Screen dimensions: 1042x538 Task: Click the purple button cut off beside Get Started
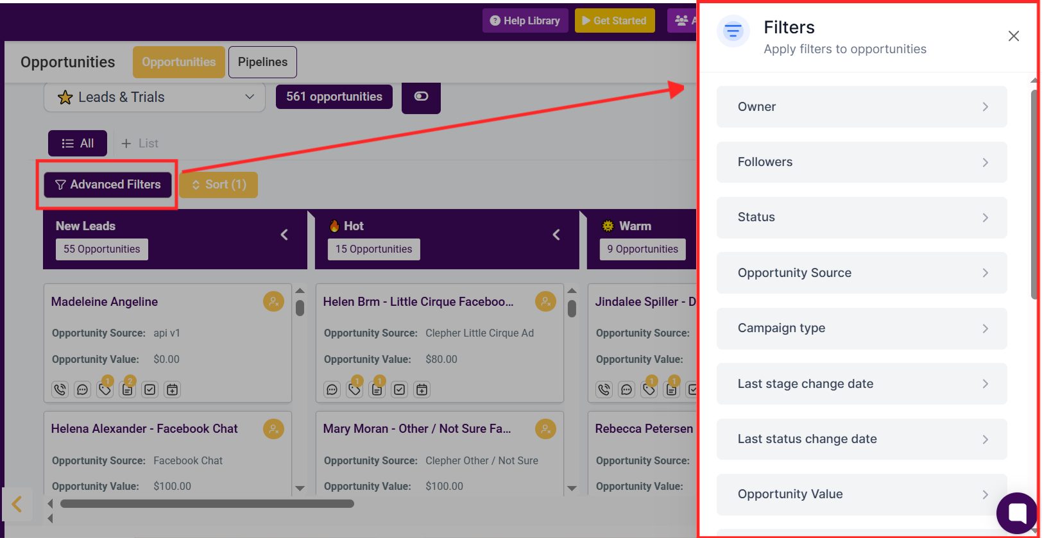[682, 21]
